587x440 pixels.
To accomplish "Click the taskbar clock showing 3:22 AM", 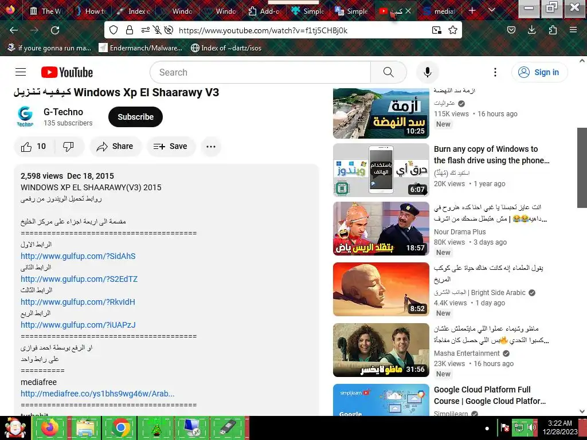I will coord(560,427).
